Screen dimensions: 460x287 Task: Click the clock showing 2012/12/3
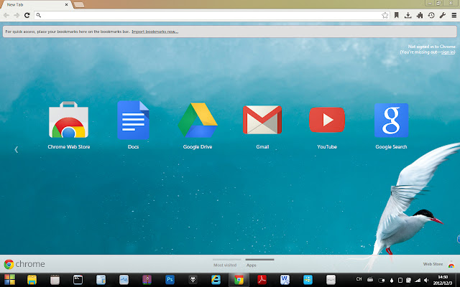click(x=443, y=280)
